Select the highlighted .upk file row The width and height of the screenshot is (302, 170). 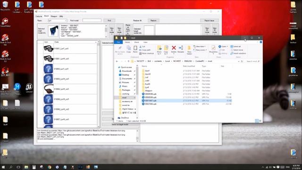pyautogui.click(x=187, y=101)
